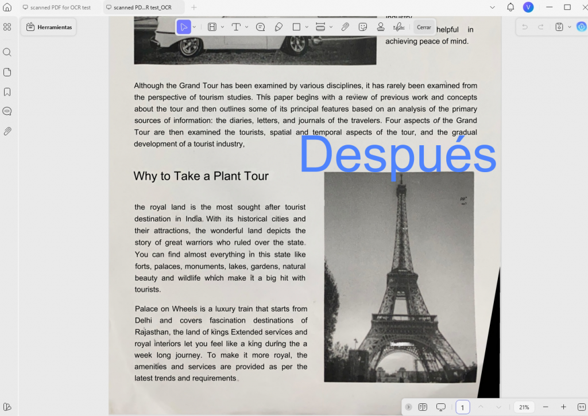Open the thumbnails grid sidebar icon

(7, 27)
